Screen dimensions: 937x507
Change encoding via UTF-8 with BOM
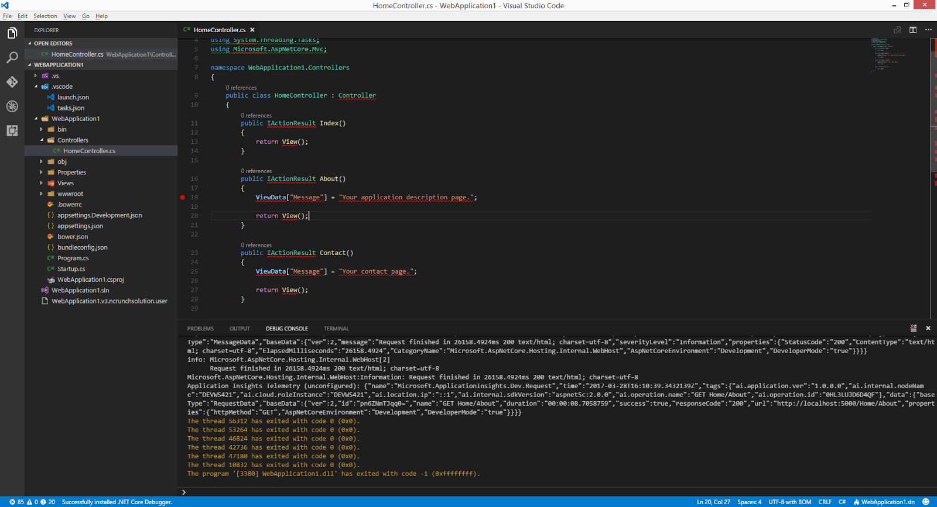[790, 502]
